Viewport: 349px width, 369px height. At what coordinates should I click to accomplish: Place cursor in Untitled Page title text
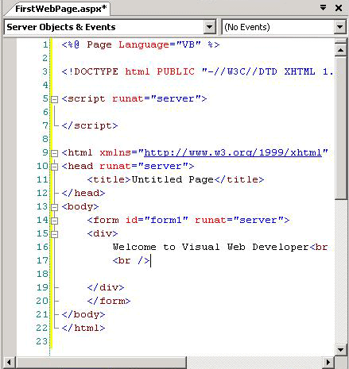[173, 179]
